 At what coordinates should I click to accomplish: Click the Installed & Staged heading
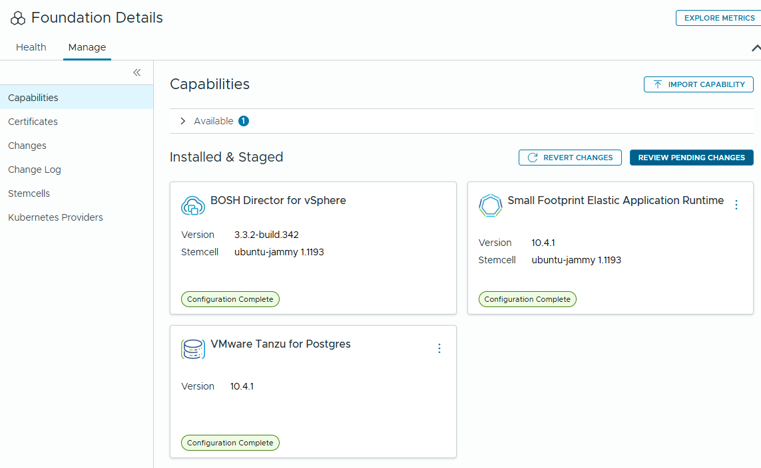(x=226, y=157)
